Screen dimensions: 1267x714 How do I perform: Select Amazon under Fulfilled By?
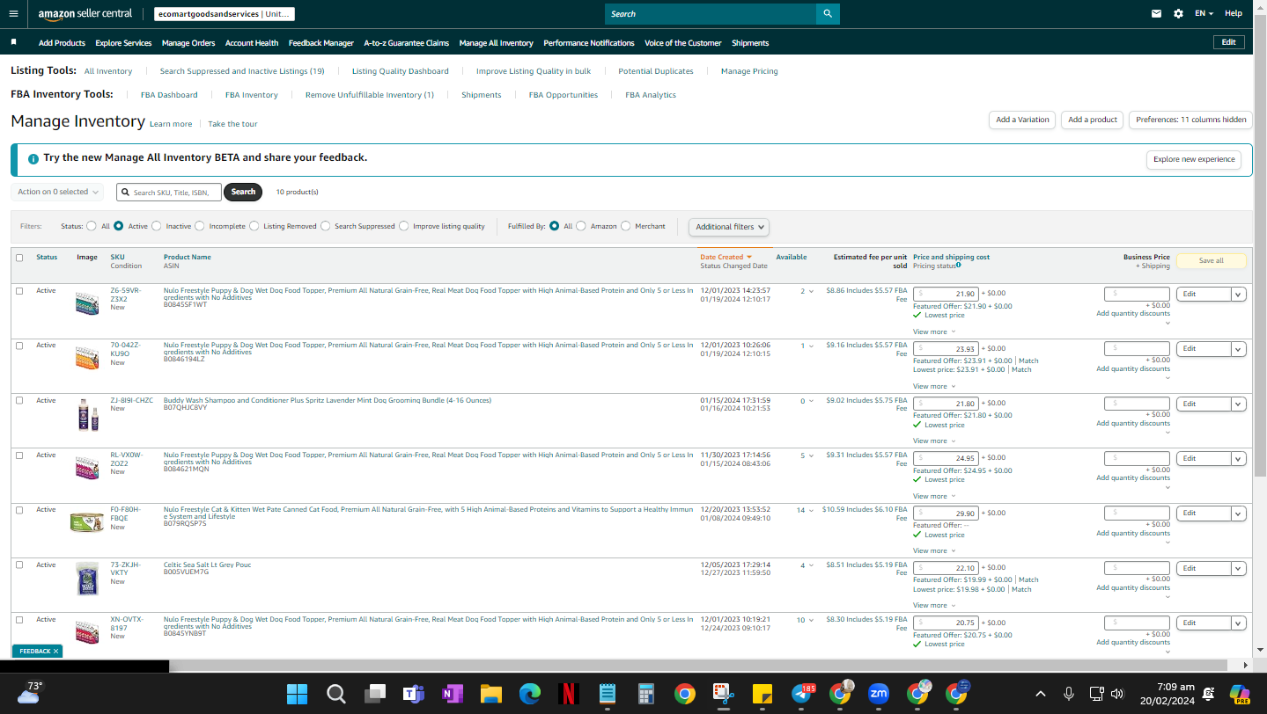(581, 226)
